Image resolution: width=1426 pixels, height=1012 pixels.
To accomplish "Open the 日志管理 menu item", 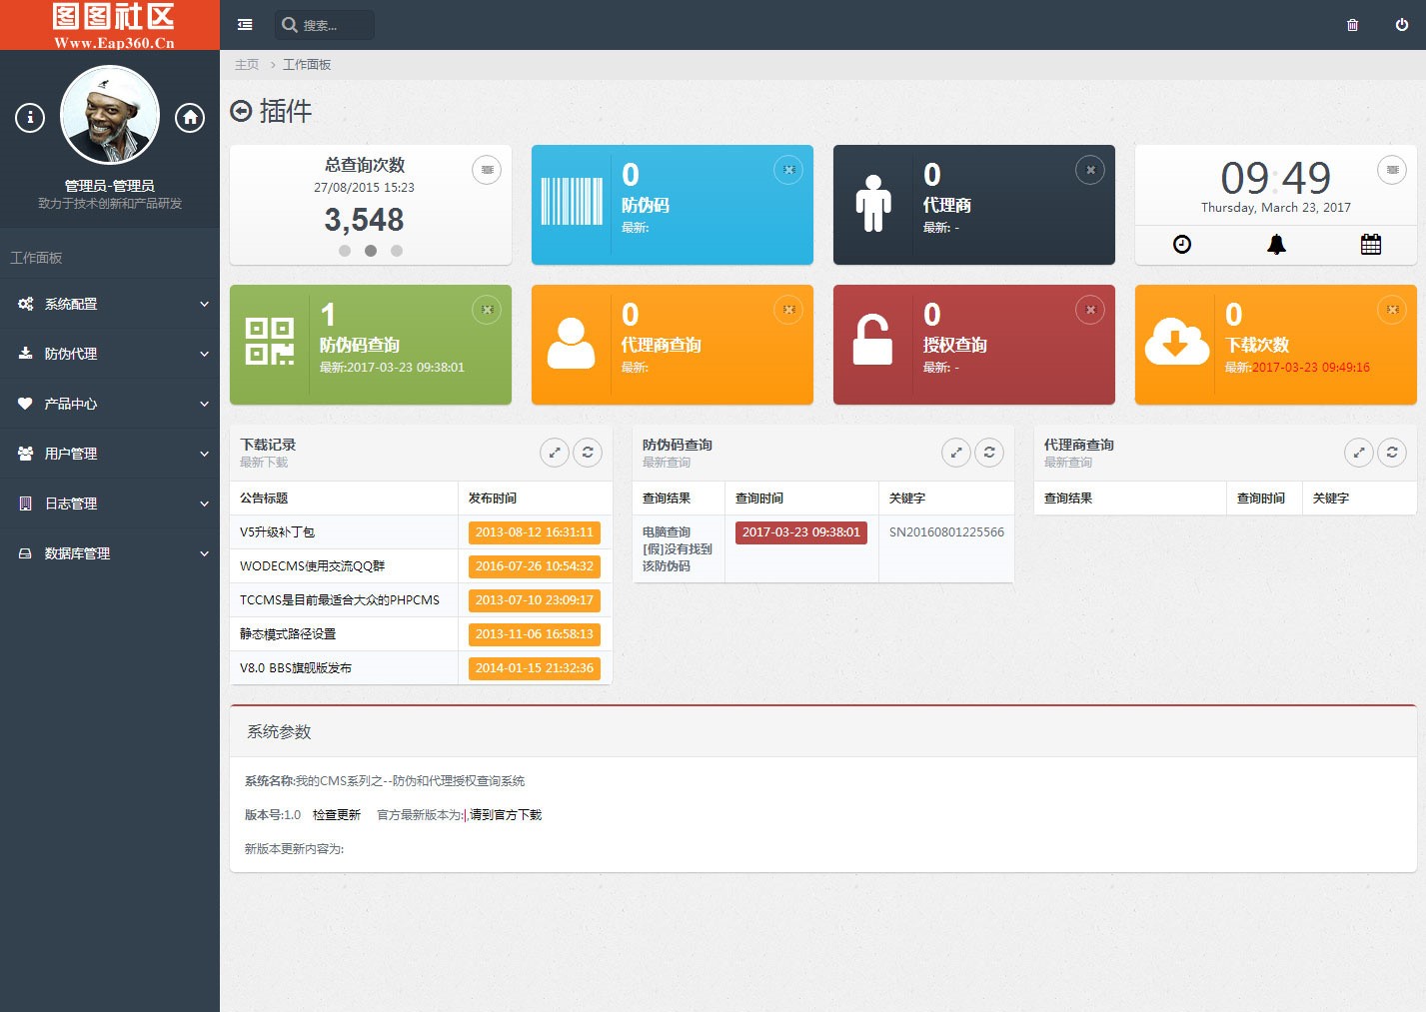I will (x=110, y=504).
